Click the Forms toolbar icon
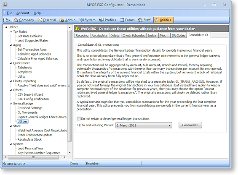This screenshot has height=175, width=238. (122, 20)
